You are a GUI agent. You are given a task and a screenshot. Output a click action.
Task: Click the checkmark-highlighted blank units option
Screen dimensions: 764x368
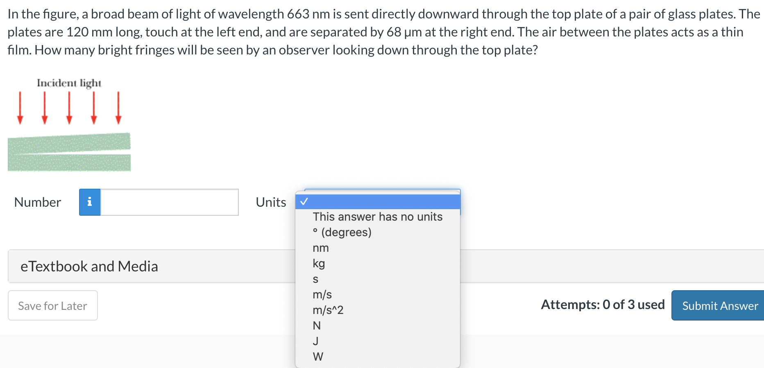[x=378, y=201]
